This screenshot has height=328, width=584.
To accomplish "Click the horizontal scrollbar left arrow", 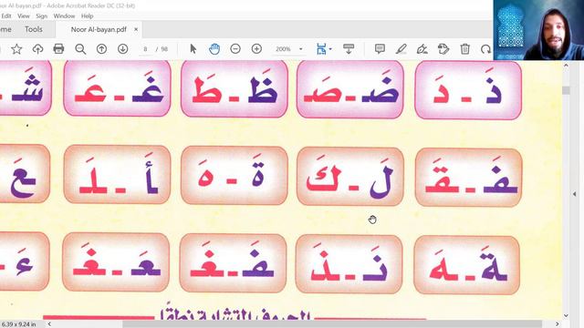I will click(x=49, y=324).
